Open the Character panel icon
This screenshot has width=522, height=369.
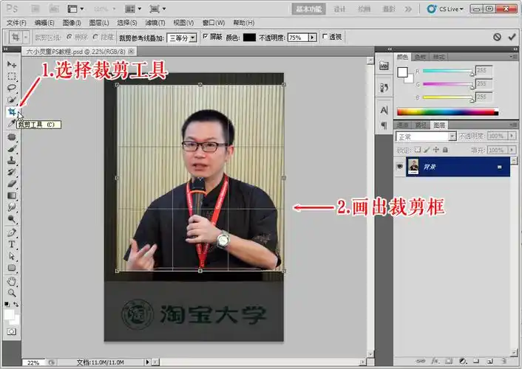(384, 110)
